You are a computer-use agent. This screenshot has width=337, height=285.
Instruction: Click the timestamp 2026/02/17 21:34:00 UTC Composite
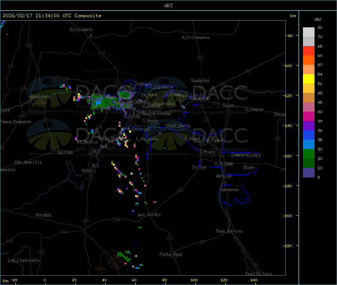(52, 16)
